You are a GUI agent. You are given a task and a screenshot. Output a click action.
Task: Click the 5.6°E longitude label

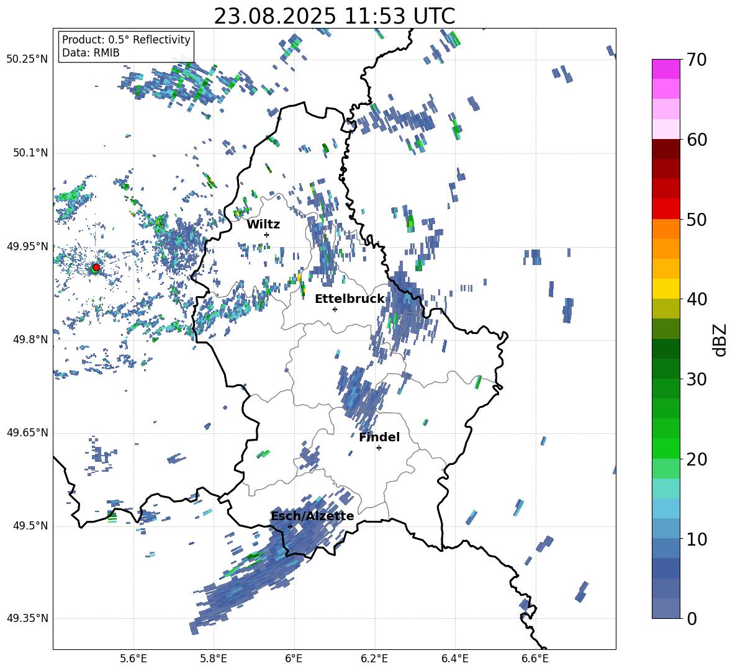pos(133,659)
